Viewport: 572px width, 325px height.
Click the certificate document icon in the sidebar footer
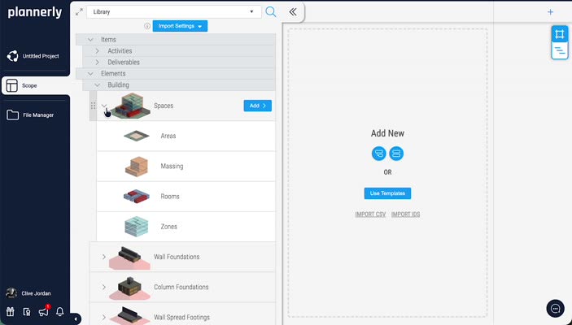pyautogui.click(x=27, y=311)
